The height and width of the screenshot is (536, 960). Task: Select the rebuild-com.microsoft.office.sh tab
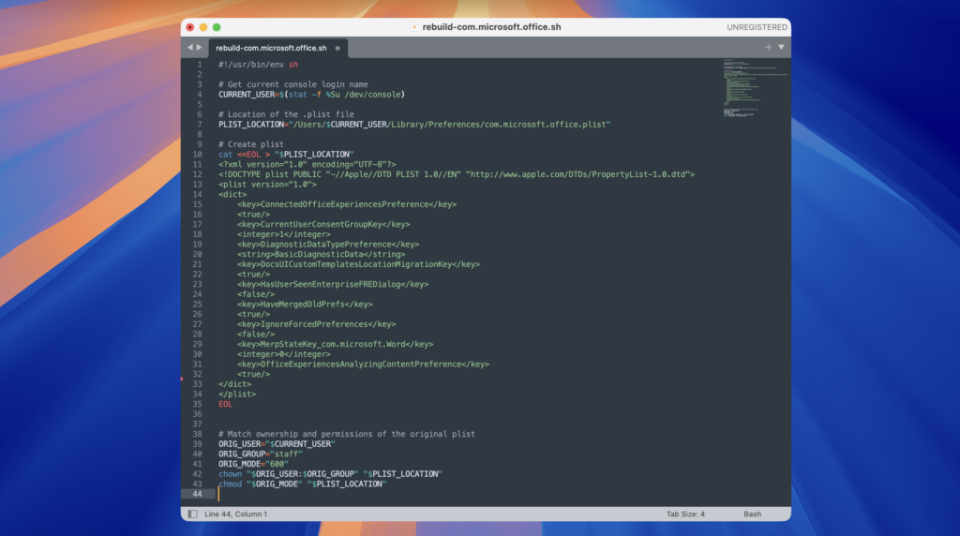coord(271,47)
